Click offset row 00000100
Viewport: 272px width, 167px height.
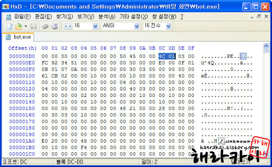click(22, 76)
